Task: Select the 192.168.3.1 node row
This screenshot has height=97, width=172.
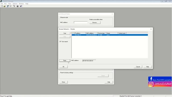Action: tap(110, 35)
